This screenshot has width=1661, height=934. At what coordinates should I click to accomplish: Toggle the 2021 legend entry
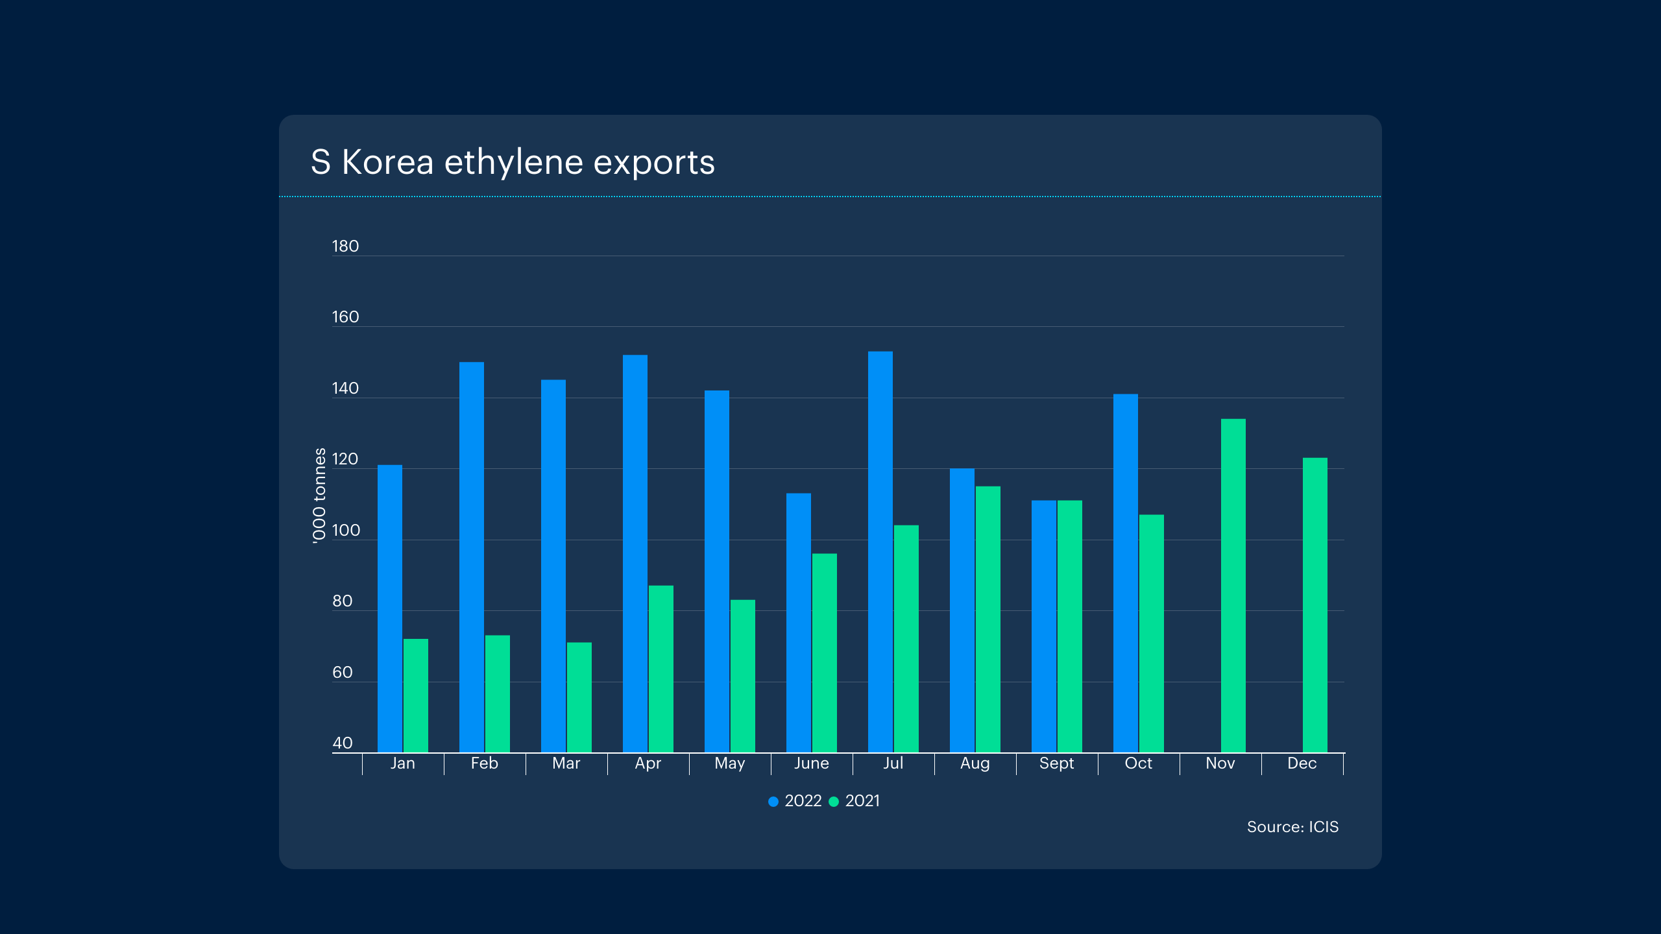pyautogui.click(x=862, y=801)
